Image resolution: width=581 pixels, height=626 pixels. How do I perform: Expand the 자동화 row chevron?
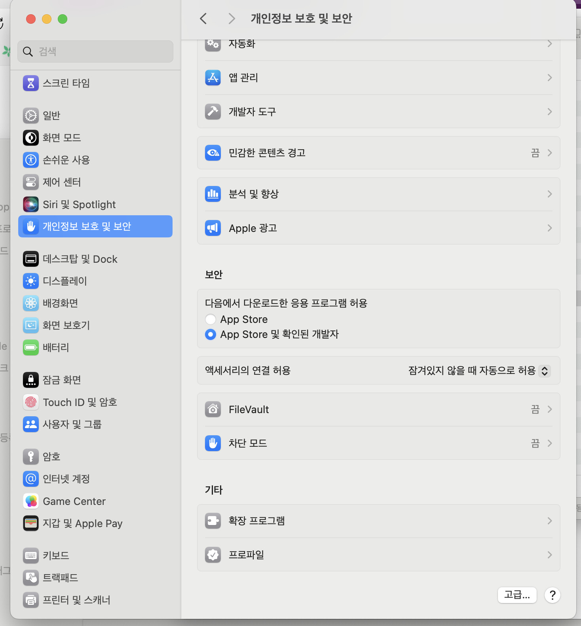pos(550,44)
